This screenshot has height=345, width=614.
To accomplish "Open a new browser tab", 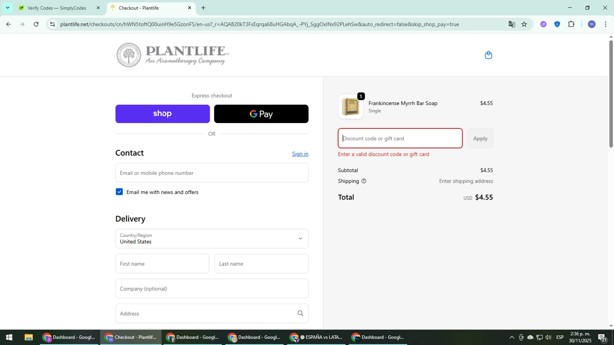I will pyautogui.click(x=203, y=8).
